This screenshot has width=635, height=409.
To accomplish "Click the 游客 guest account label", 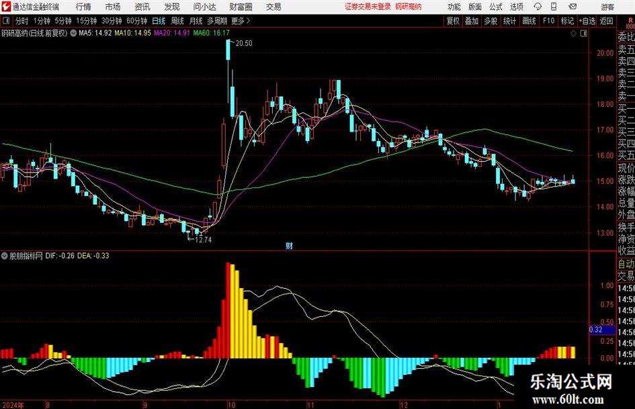I will 607,7.
